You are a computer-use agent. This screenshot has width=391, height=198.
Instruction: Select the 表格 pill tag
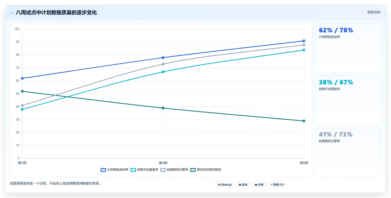[243, 185]
